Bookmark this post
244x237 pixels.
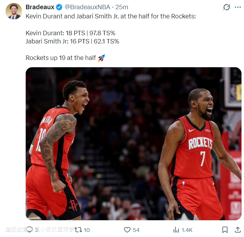click(x=225, y=230)
